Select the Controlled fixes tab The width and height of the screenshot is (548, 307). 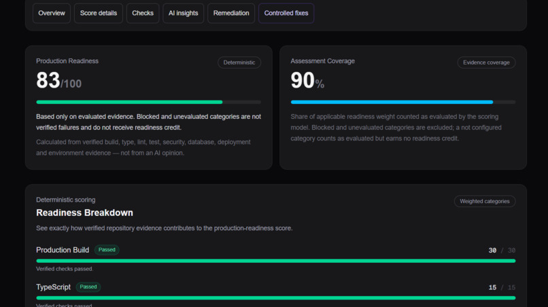point(286,14)
